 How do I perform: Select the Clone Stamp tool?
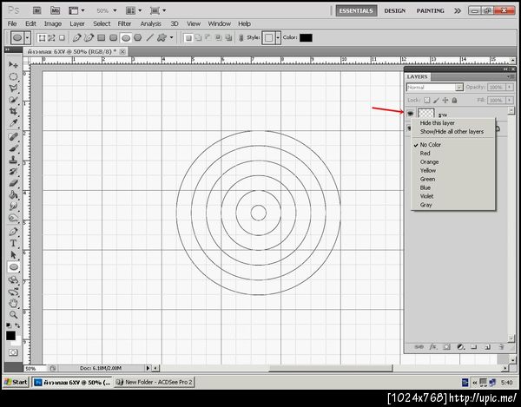click(13, 160)
